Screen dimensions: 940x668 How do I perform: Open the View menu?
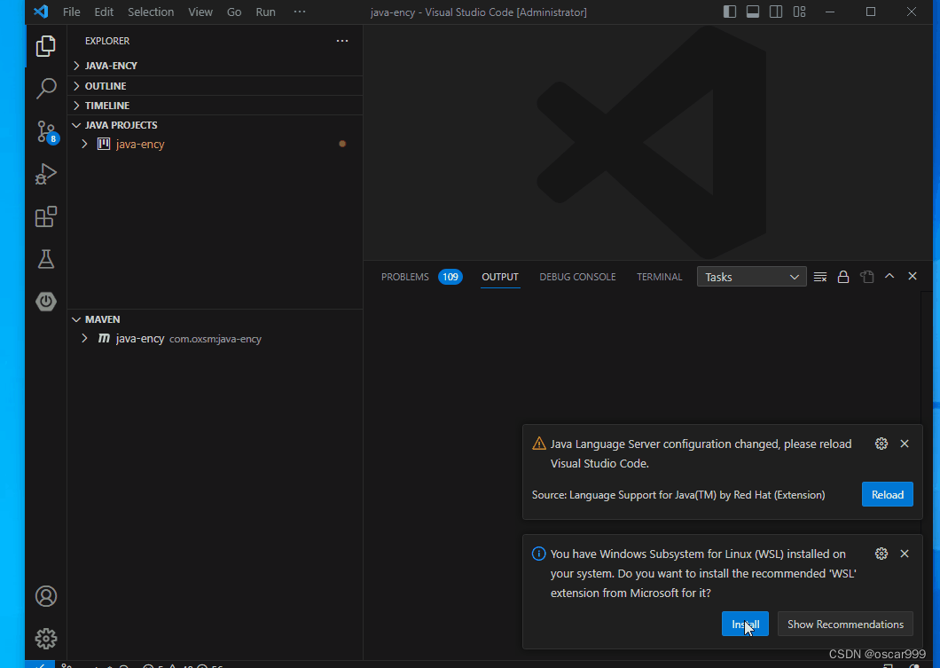coord(200,12)
